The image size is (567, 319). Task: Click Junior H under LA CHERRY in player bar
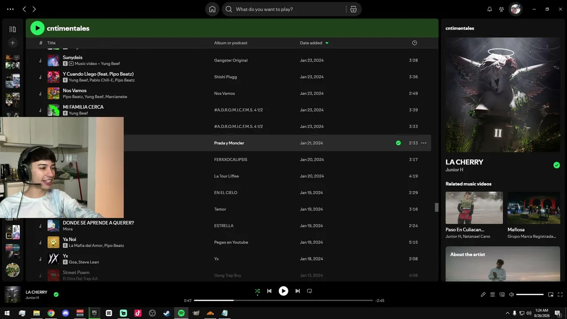coord(32,298)
